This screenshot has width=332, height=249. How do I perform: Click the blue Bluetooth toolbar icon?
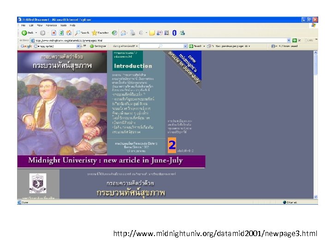click(x=174, y=33)
